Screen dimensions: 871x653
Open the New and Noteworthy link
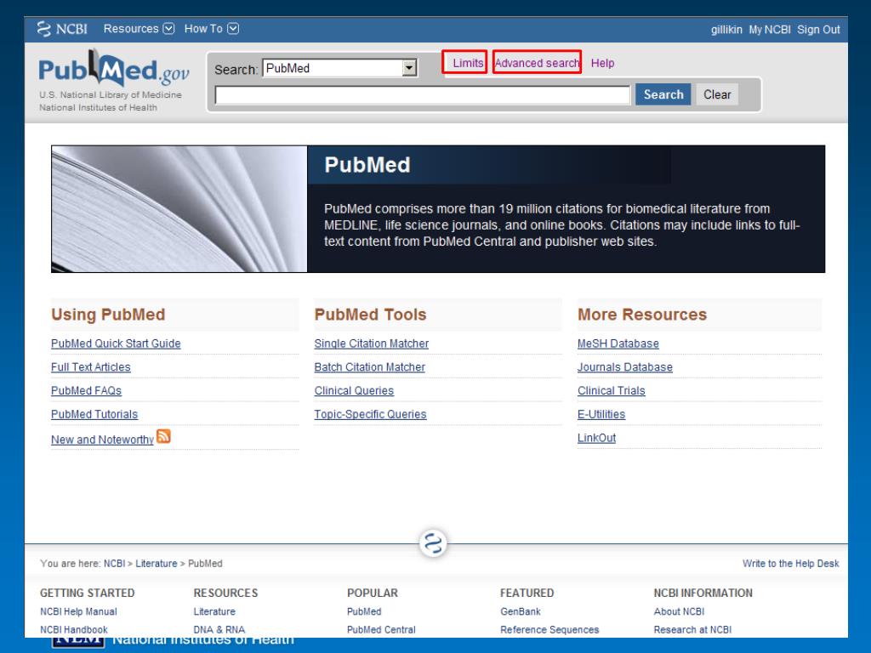click(102, 440)
